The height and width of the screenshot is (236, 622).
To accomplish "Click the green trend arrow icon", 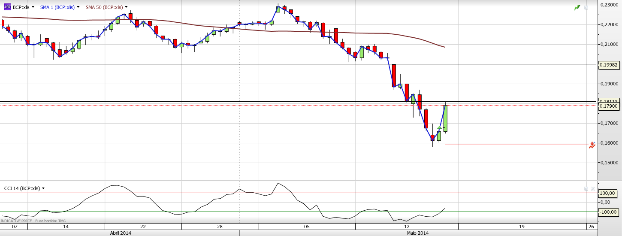I will point(577,8).
